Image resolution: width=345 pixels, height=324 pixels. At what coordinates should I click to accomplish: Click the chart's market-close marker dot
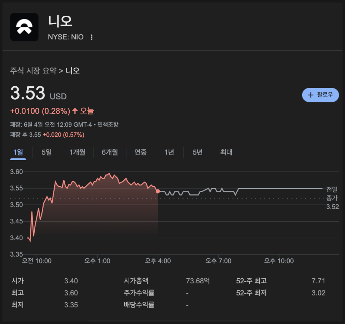[158, 192]
